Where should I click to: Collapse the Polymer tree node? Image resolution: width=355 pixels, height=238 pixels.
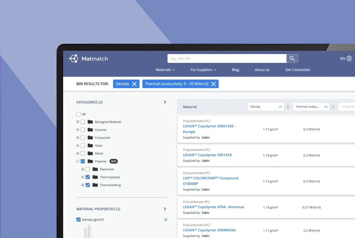(78, 161)
